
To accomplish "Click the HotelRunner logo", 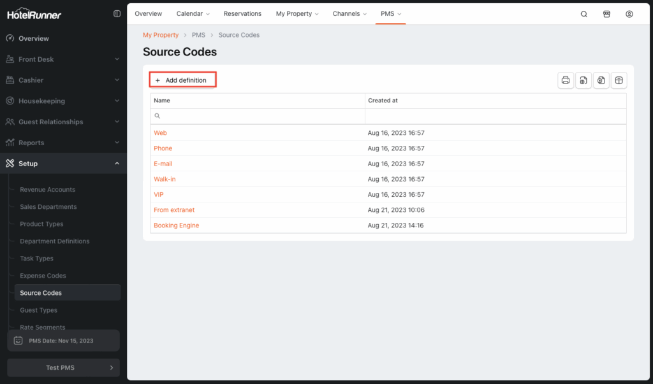I will point(34,14).
